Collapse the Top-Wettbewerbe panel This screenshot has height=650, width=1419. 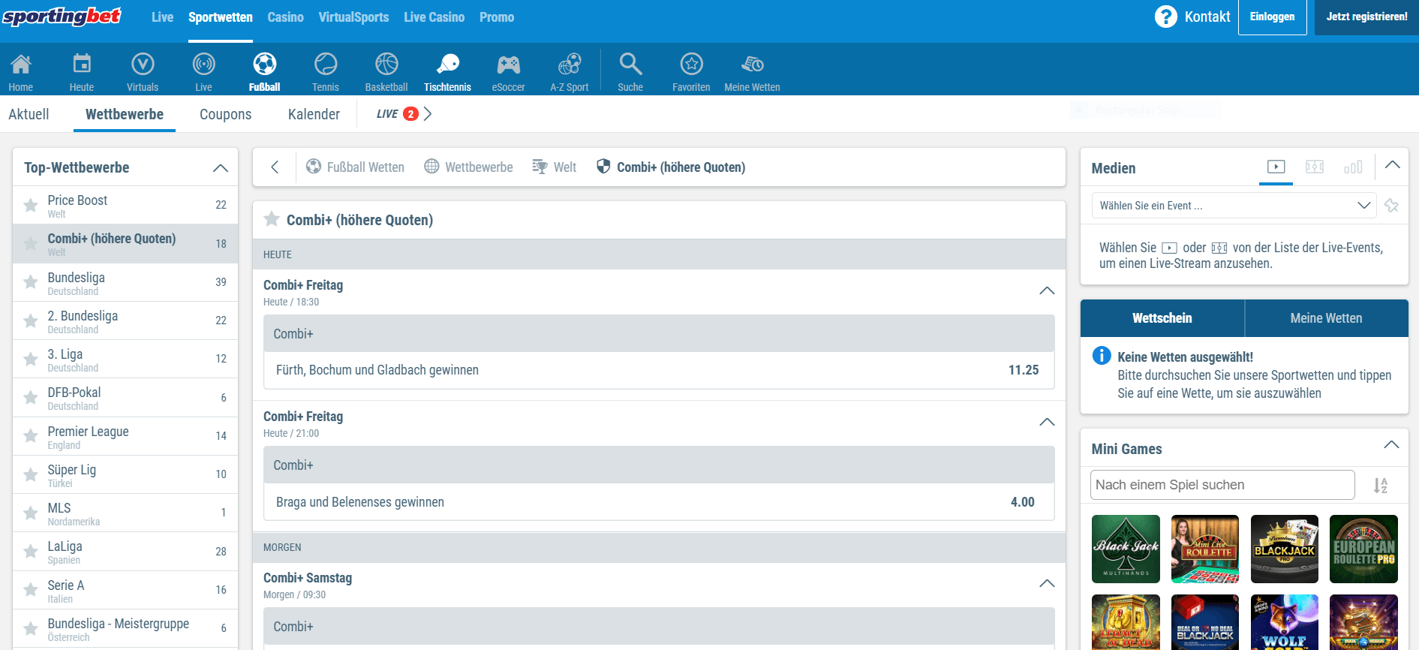[x=221, y=168]
